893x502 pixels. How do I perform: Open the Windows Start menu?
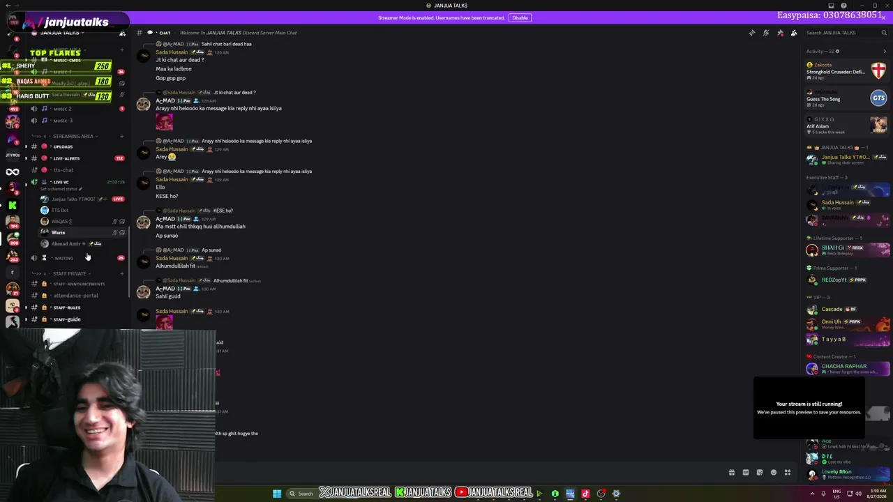[x=277, y=494]
